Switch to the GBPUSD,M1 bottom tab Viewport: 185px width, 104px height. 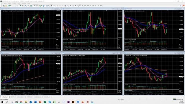(x=38, y=97)
